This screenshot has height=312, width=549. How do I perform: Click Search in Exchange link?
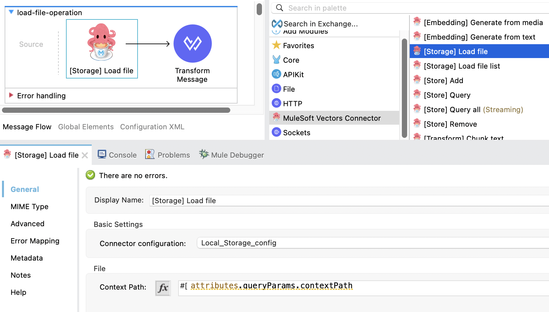(321, 24)
